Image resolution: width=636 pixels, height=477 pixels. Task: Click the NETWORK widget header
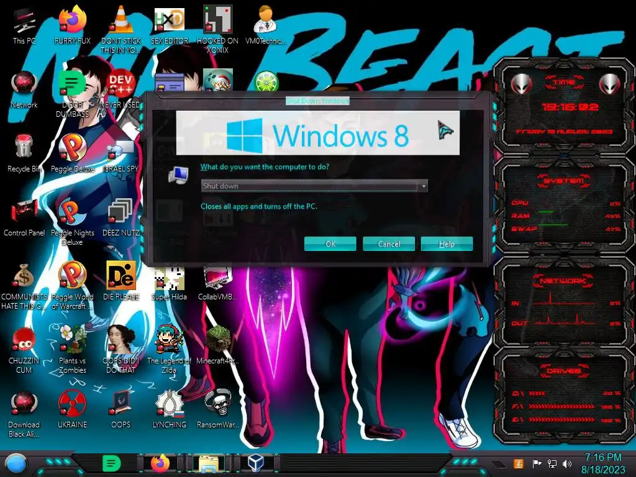coord(563,281)
